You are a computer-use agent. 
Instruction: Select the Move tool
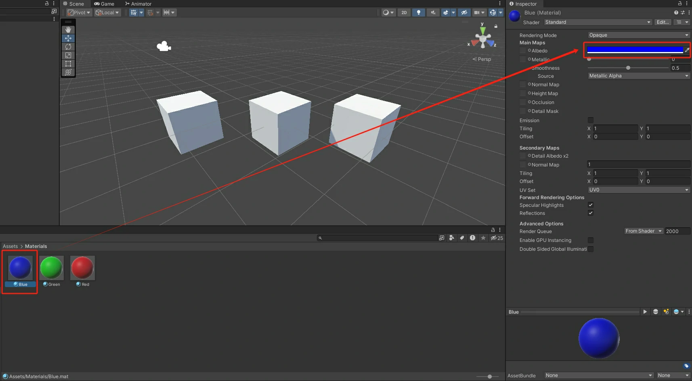[x=68, y=38]
